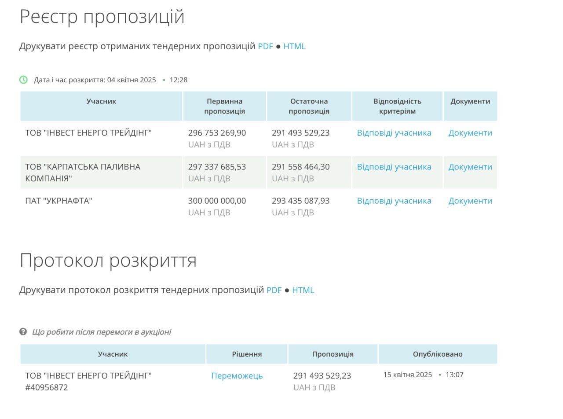
Task: Select the winner code #40956872
Action: pyautogui.click(x=47, y=388)
